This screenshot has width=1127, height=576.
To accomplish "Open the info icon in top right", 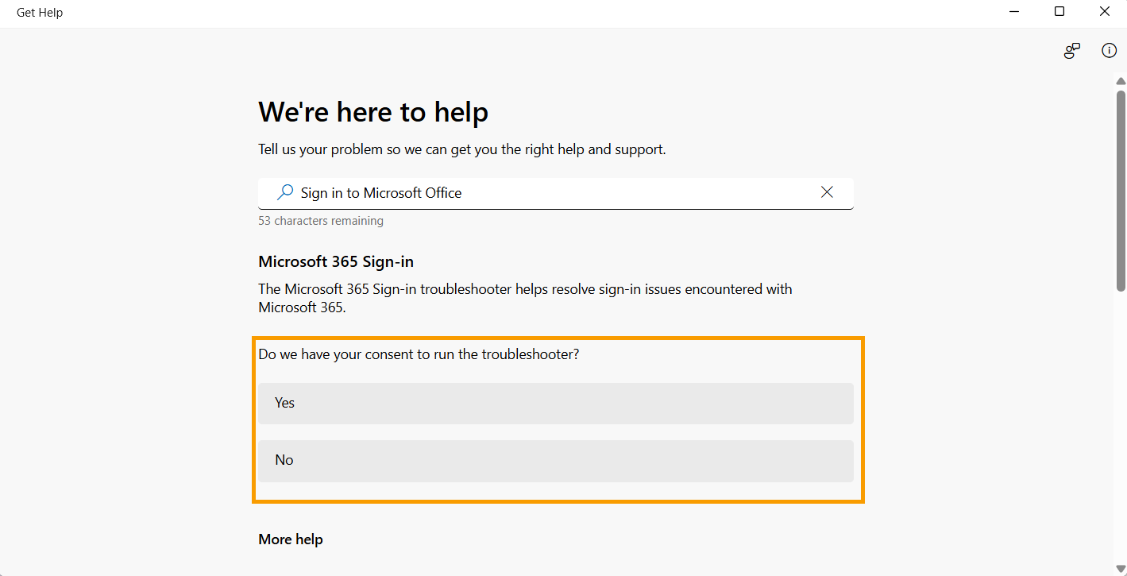I will click(x=1109, y=51).
